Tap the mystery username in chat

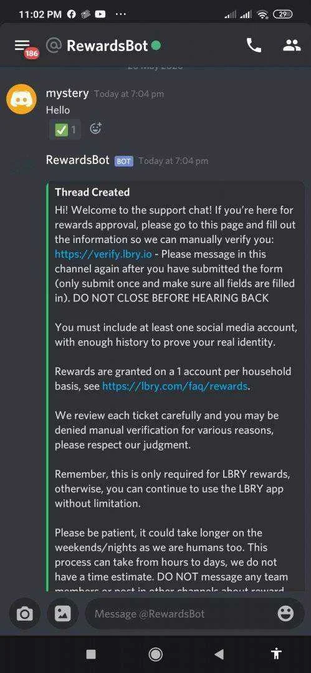[67, 93]
